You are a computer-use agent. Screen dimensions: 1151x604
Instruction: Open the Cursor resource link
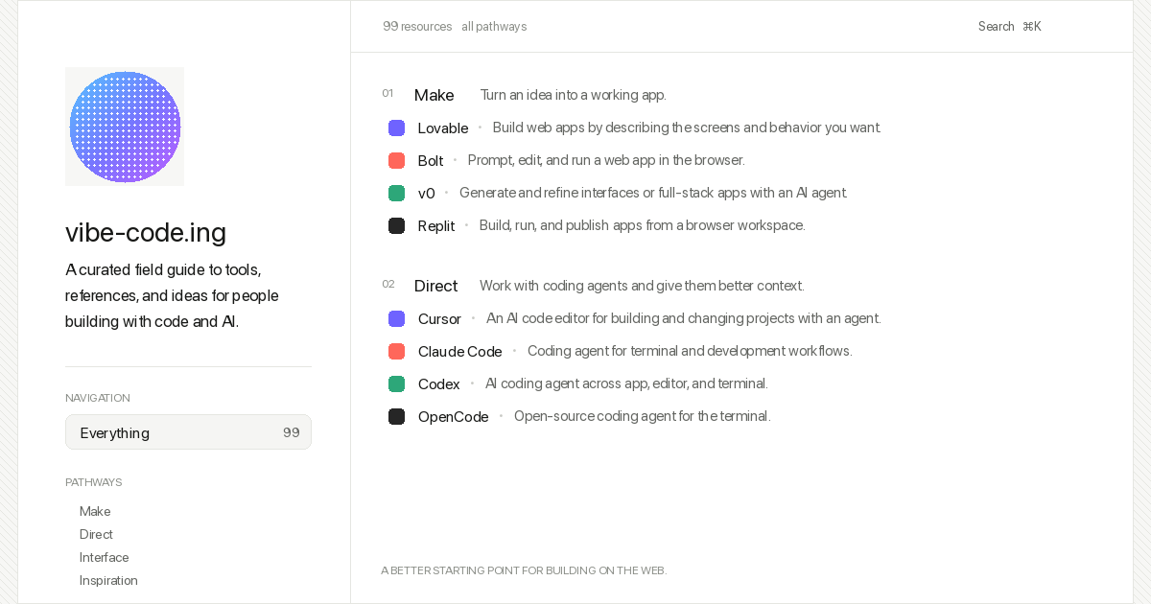pos(439,318)
